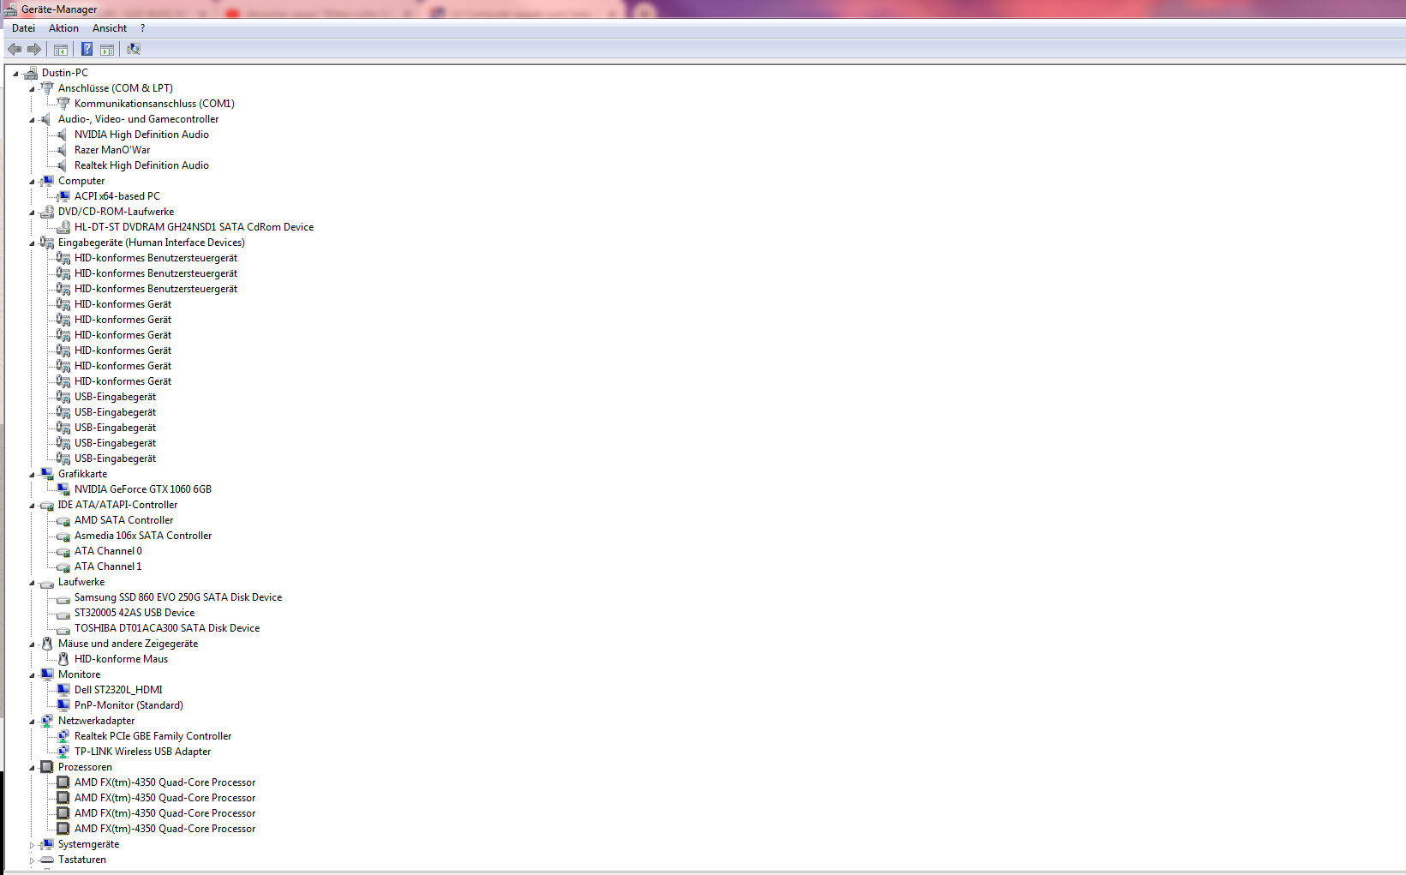The width and height of the screenshot is (1406, 875).
Task: Click the Kommunikationsanschluss (COM1) port icon
Action: pos(63,104)
